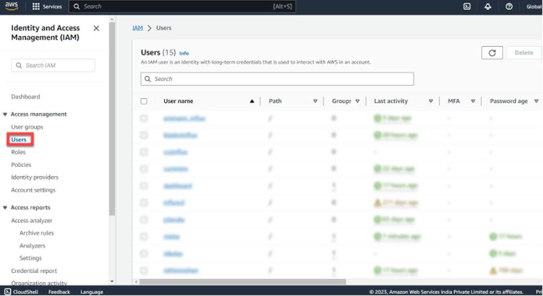Open Roles in the sidebar
The image size is (543, 296).
19,152
